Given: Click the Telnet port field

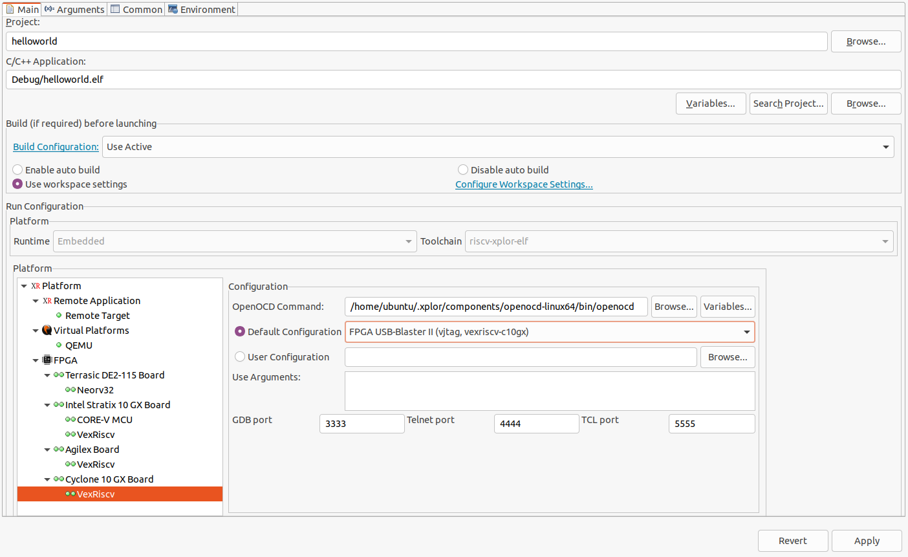Looking at the screenshot, I should click(x=537, y=424).
